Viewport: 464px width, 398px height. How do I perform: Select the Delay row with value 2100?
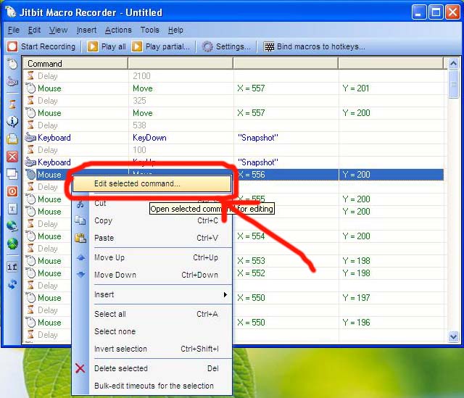(x=233, y=76)
